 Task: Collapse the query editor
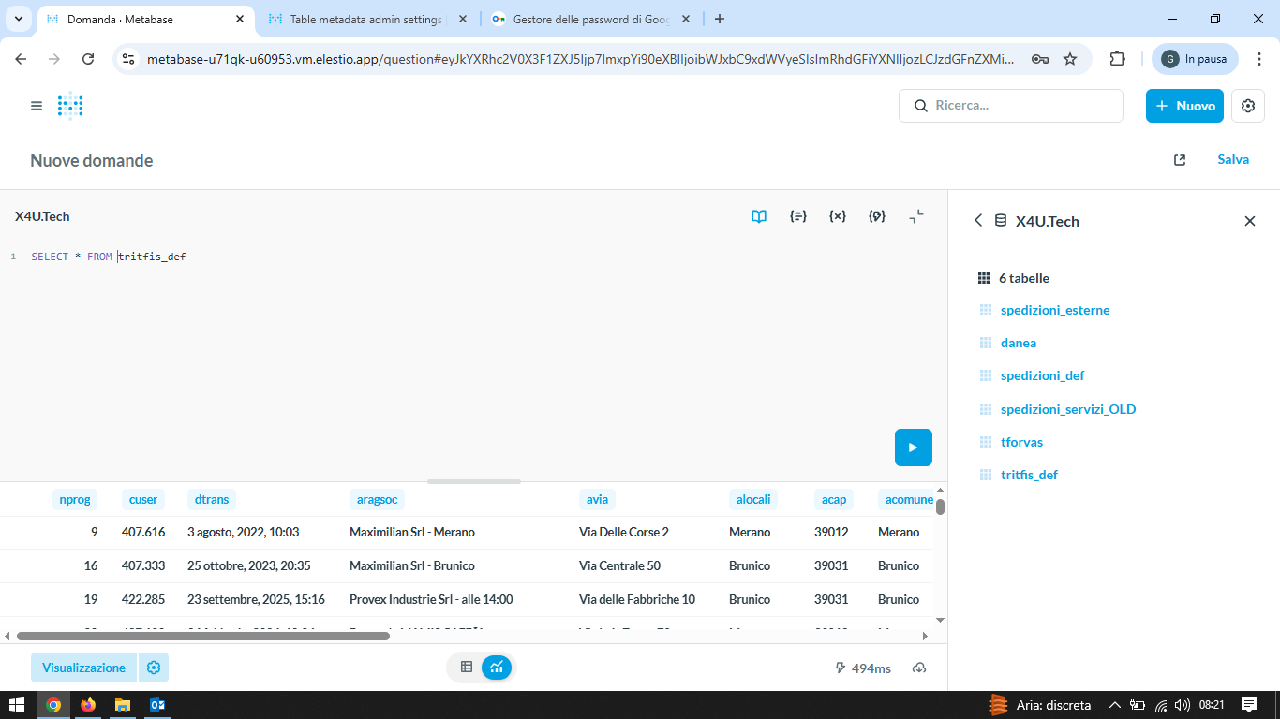coord(916,216)
